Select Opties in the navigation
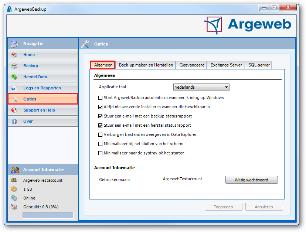This screenshot has width=306, height=232. click(x=43, y=99)
